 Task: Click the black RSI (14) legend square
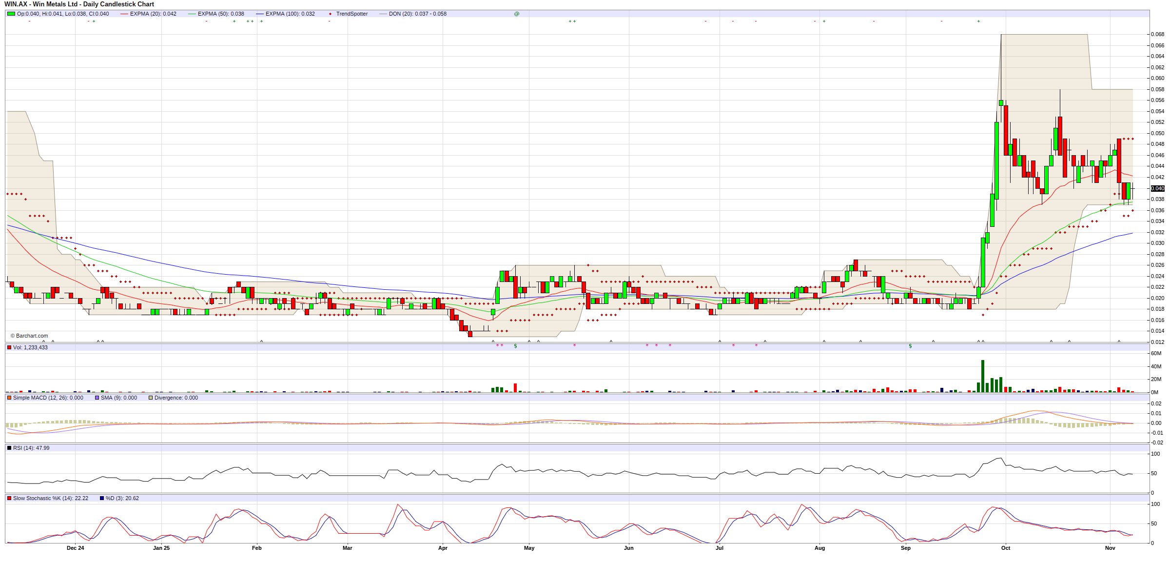tap(9, 448)
